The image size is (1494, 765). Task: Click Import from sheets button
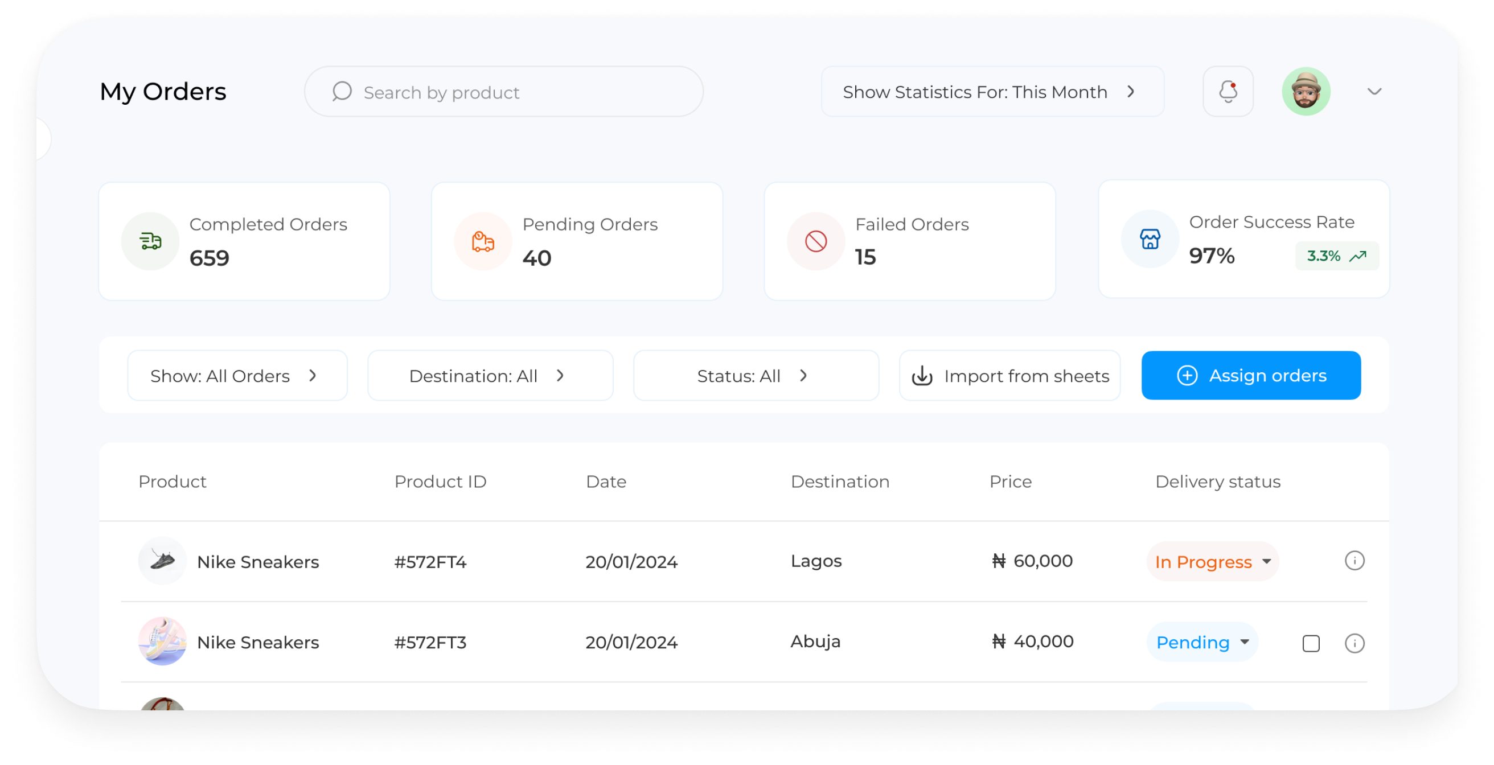(1009, 375)
